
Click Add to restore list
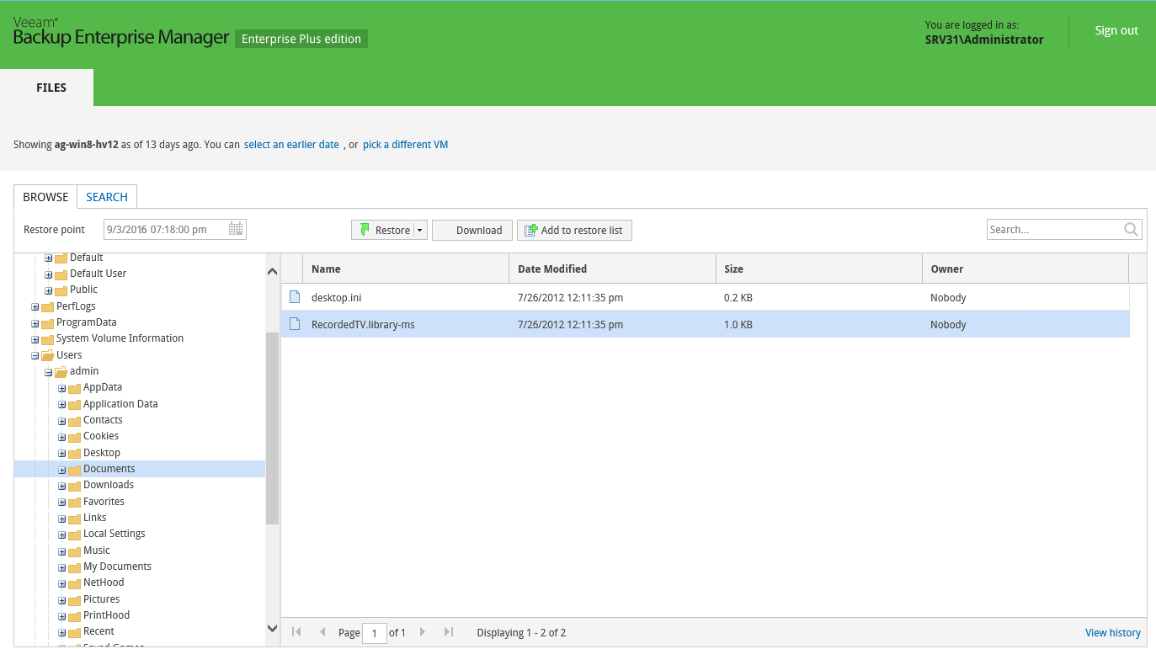(x=574, y=231)
